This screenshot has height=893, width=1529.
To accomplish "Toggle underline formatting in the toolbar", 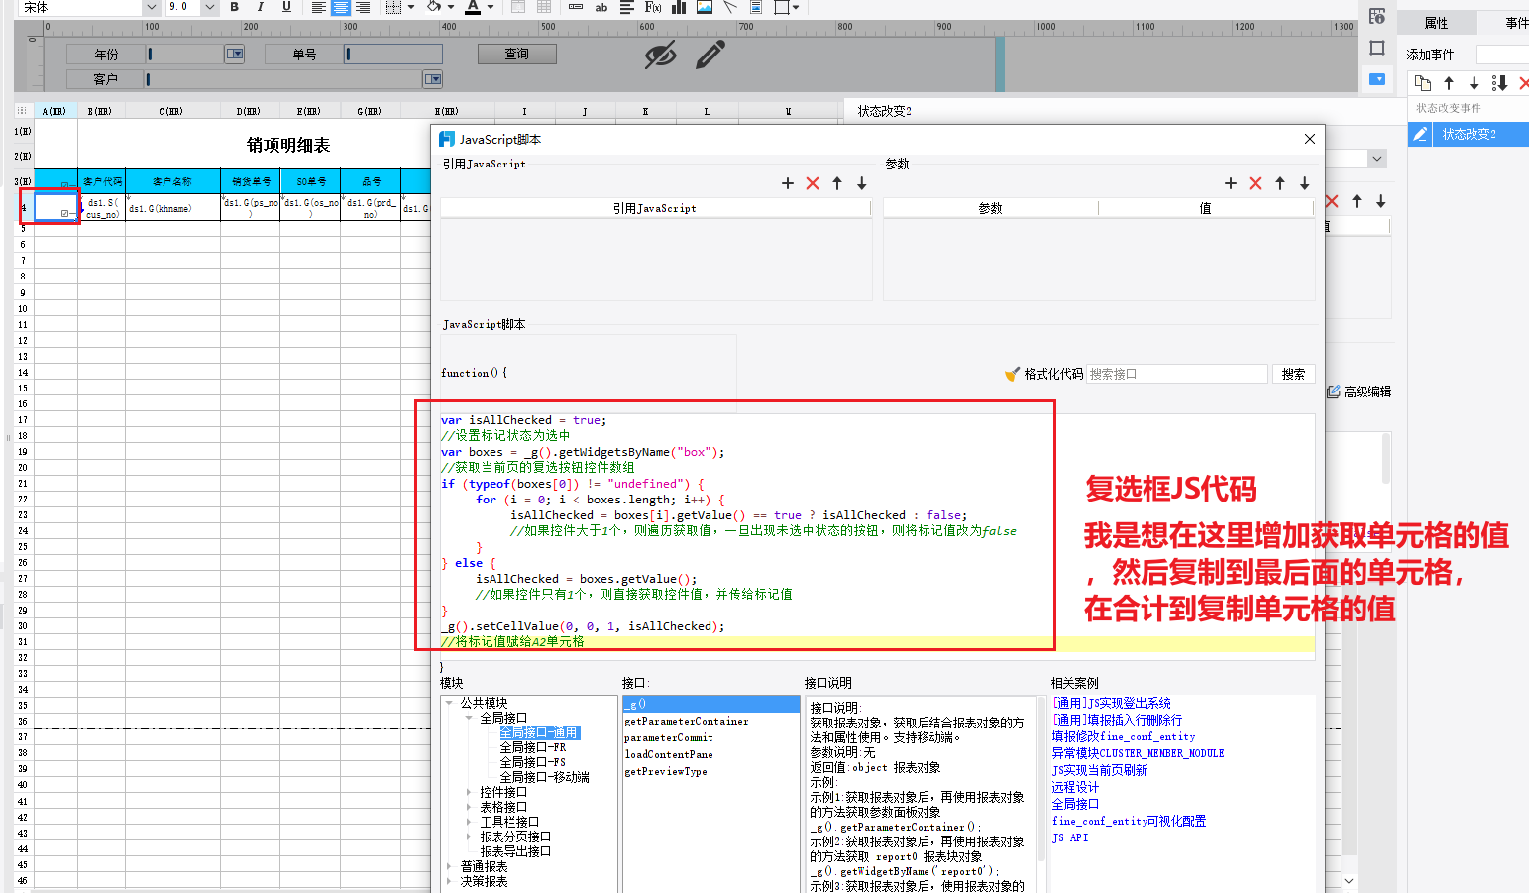I will (286, 7).
